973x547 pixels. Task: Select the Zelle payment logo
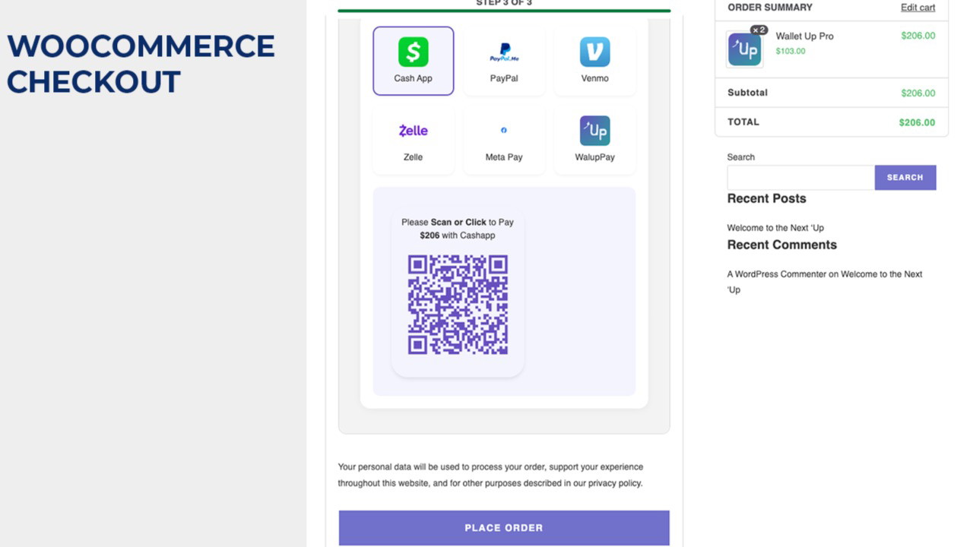pyautogui.click(x=413, y=131)
